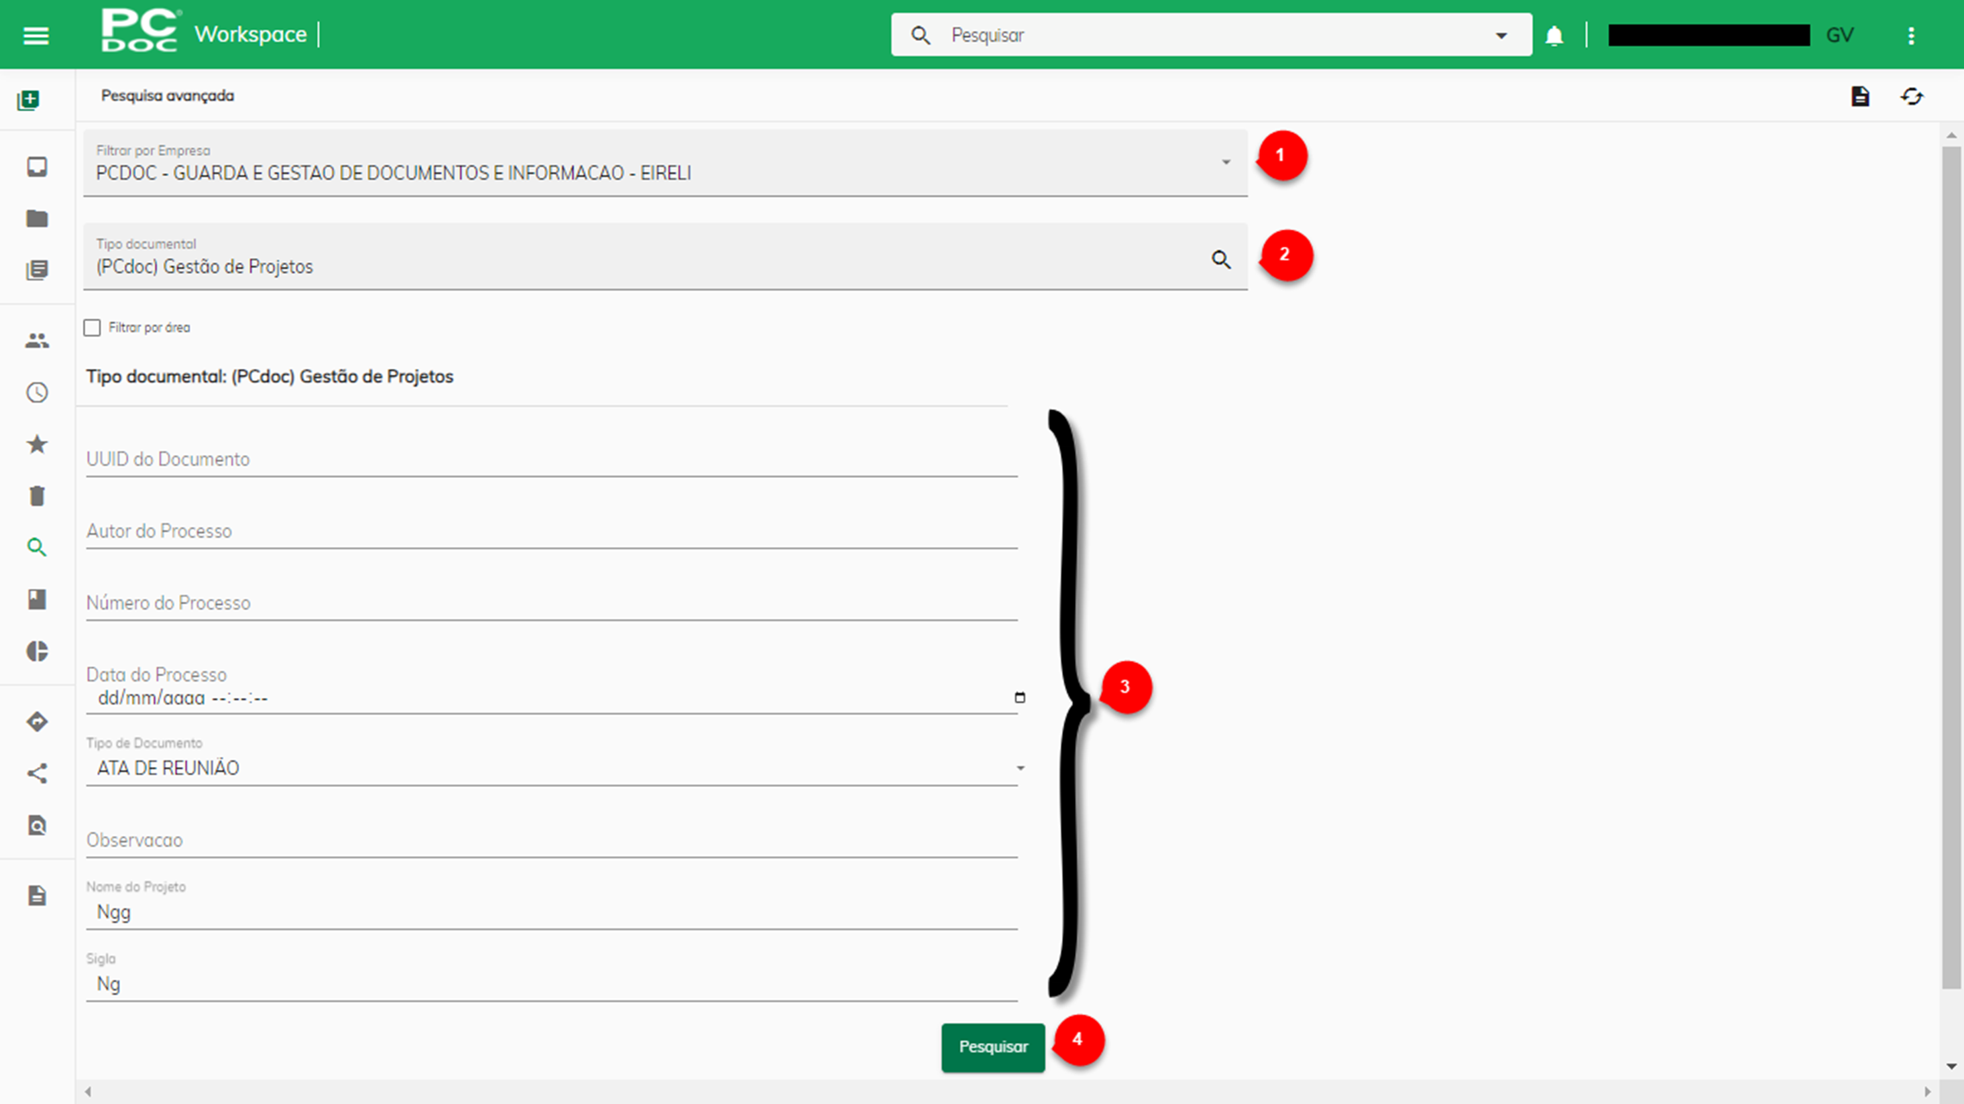Click the PC DOC logo
Screen dimensions: 1964x1104
point(140,30)
